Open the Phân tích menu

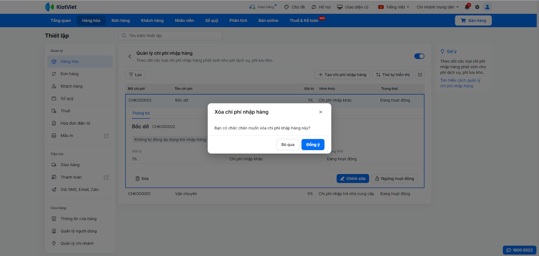(x=238, y=21)
